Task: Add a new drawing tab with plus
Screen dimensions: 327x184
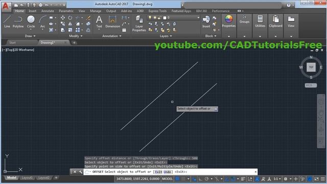Action: [74, 43]
